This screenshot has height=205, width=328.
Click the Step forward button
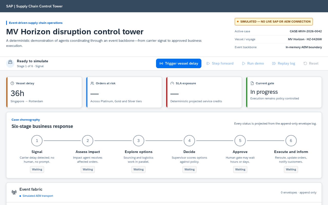220,63
